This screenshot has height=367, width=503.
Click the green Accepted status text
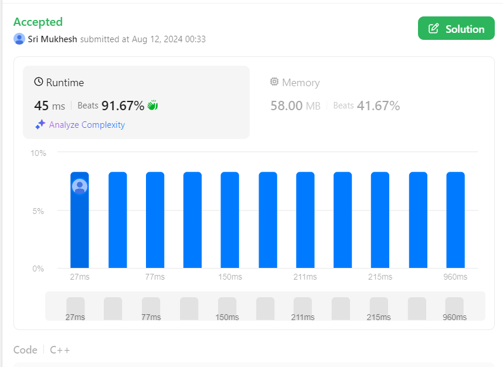coord(38,22)
